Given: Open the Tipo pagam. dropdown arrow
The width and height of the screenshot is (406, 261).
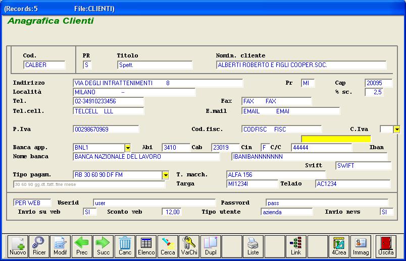Looking at the screenshot, I should 166,175.
